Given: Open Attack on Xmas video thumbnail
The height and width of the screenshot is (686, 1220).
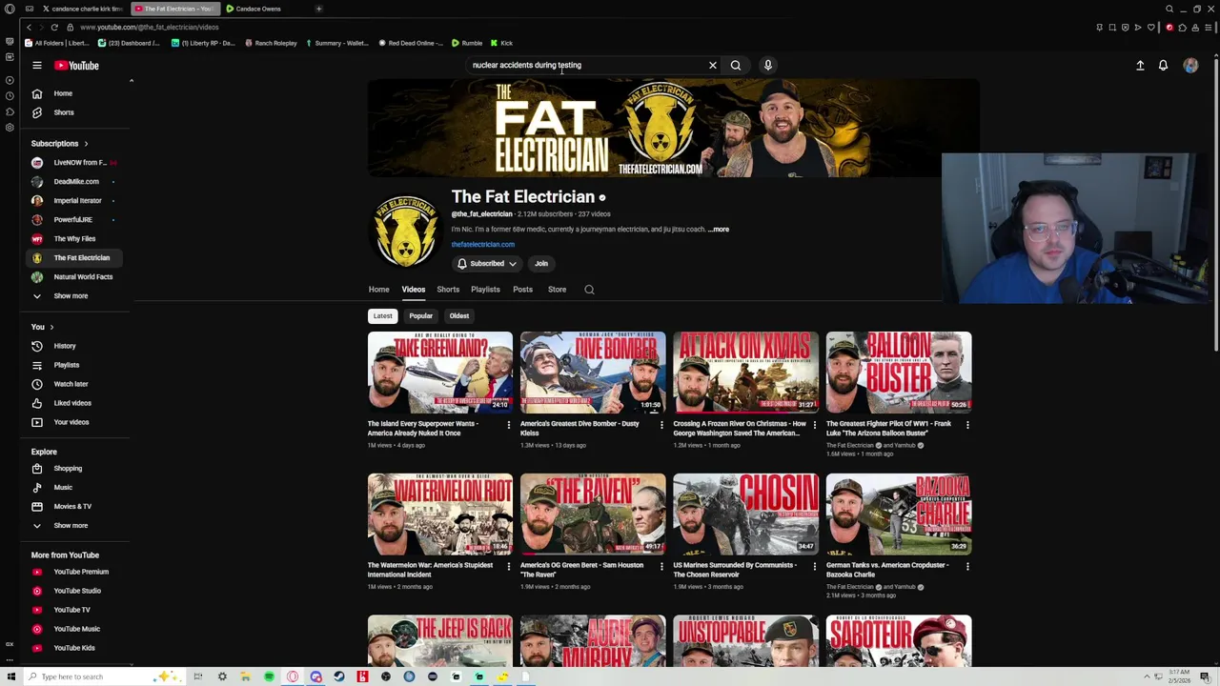Looking at the screenshot, I should 745,373.
